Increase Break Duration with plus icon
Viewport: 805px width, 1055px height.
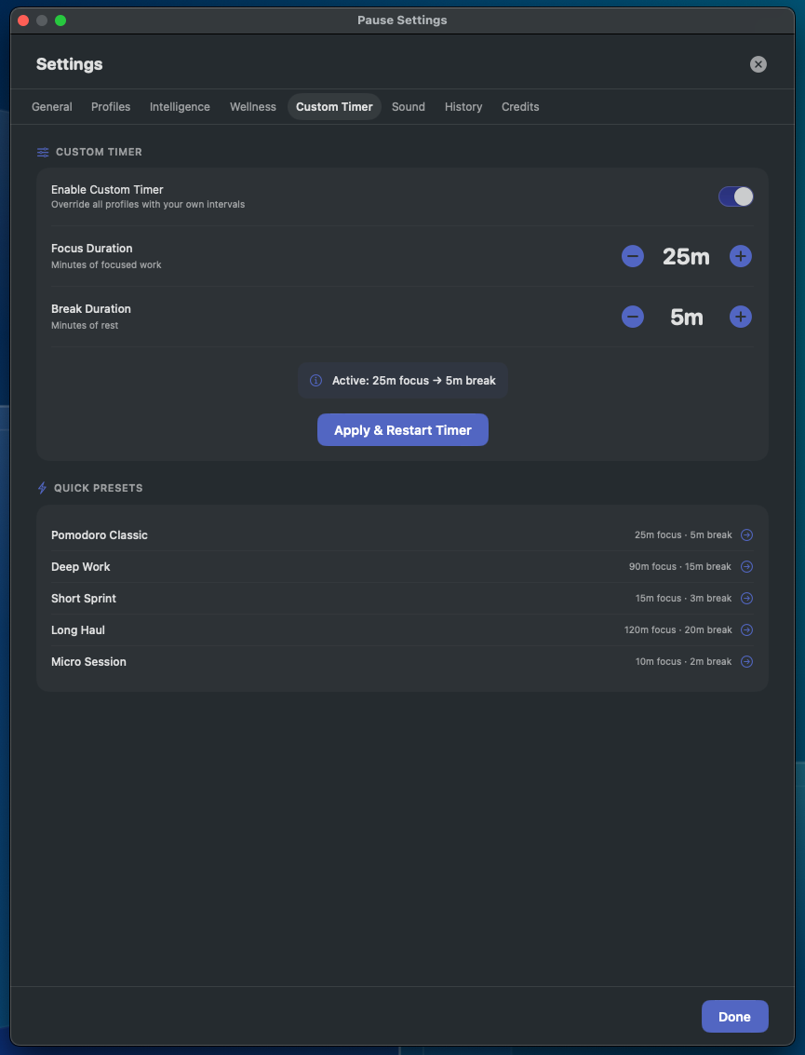[x=741, y=317]
